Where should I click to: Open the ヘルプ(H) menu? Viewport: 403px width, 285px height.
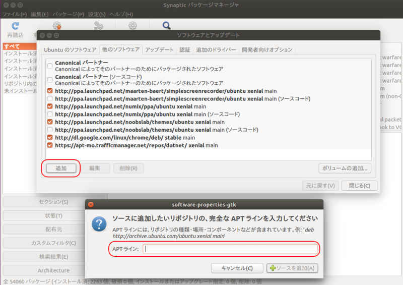pos(121,15)
